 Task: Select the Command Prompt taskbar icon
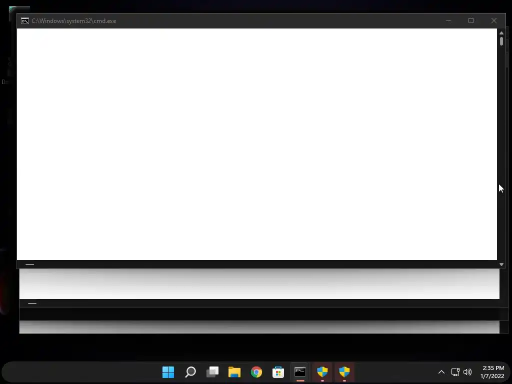point(300,372)
